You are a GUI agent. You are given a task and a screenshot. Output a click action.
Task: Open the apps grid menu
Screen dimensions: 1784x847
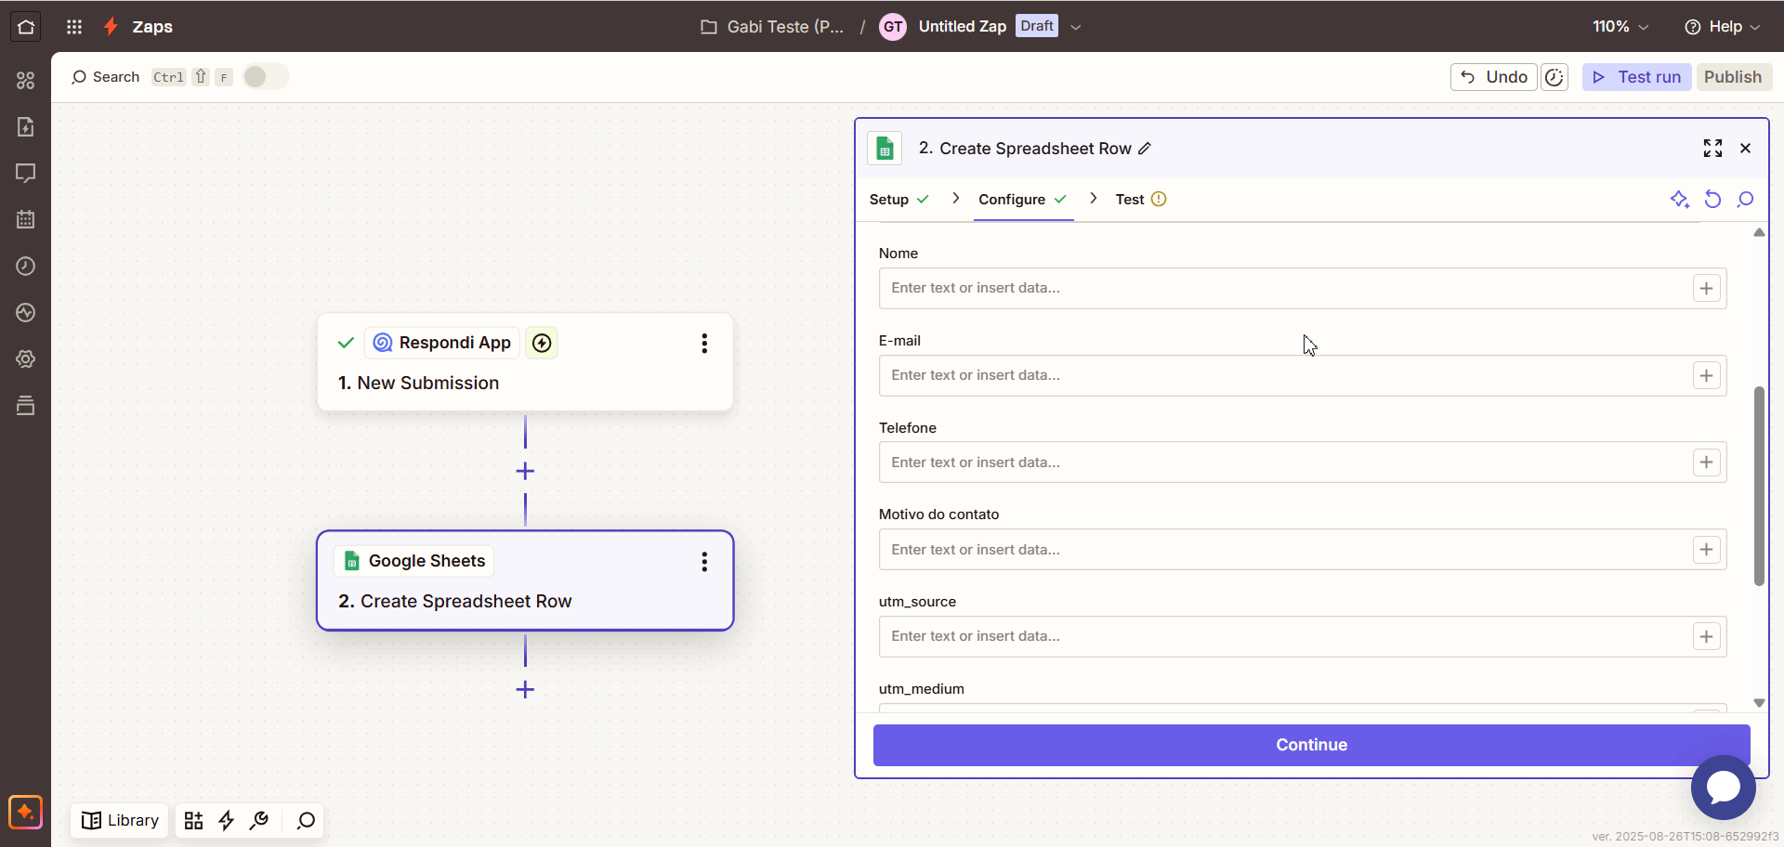tap(74, 27)
